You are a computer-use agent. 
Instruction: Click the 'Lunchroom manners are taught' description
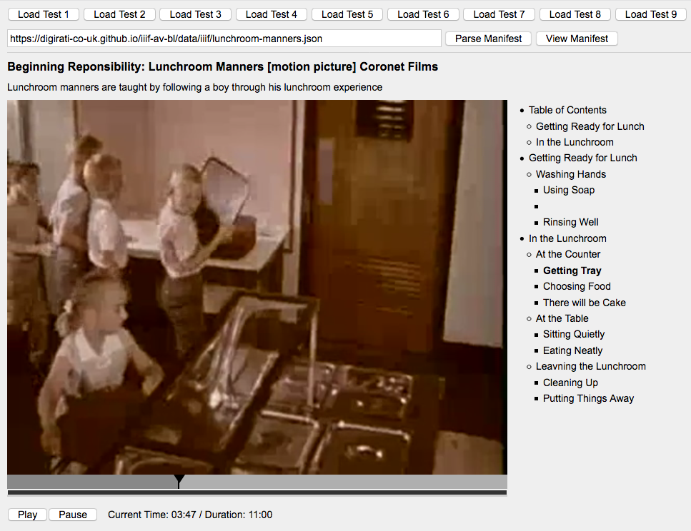point(194,87)
